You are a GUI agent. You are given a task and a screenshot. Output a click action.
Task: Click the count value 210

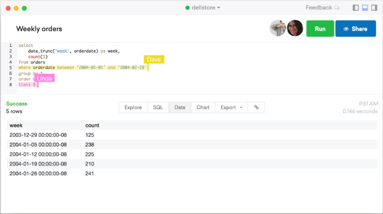(x=89, y=164)
